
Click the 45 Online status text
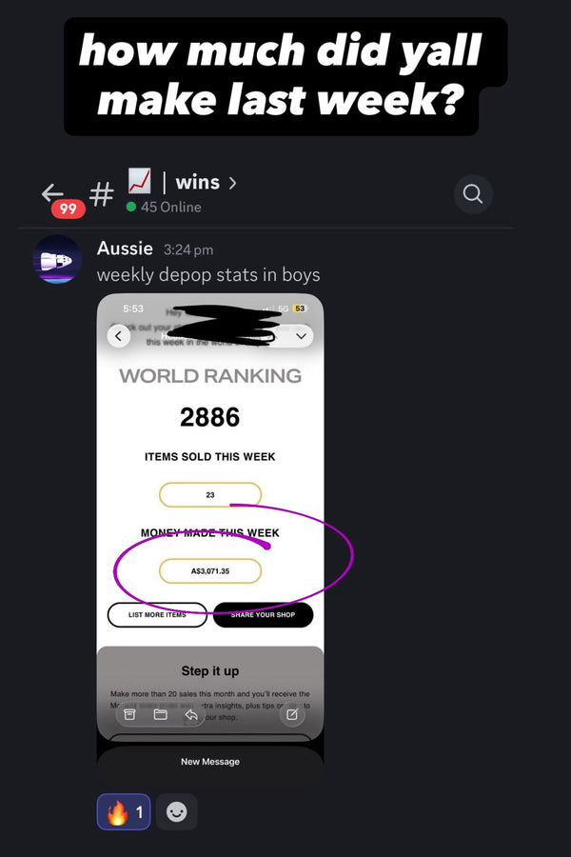(x=171, y=208)
